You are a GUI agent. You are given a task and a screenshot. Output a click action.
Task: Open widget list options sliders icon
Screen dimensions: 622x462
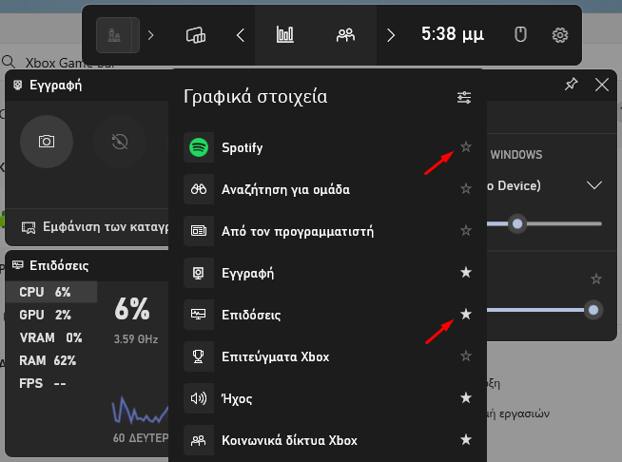[464, 97]
